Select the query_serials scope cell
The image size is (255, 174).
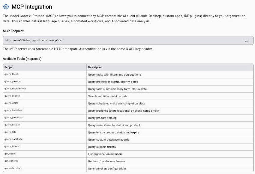pyautogui.click(x=45, y=125)
